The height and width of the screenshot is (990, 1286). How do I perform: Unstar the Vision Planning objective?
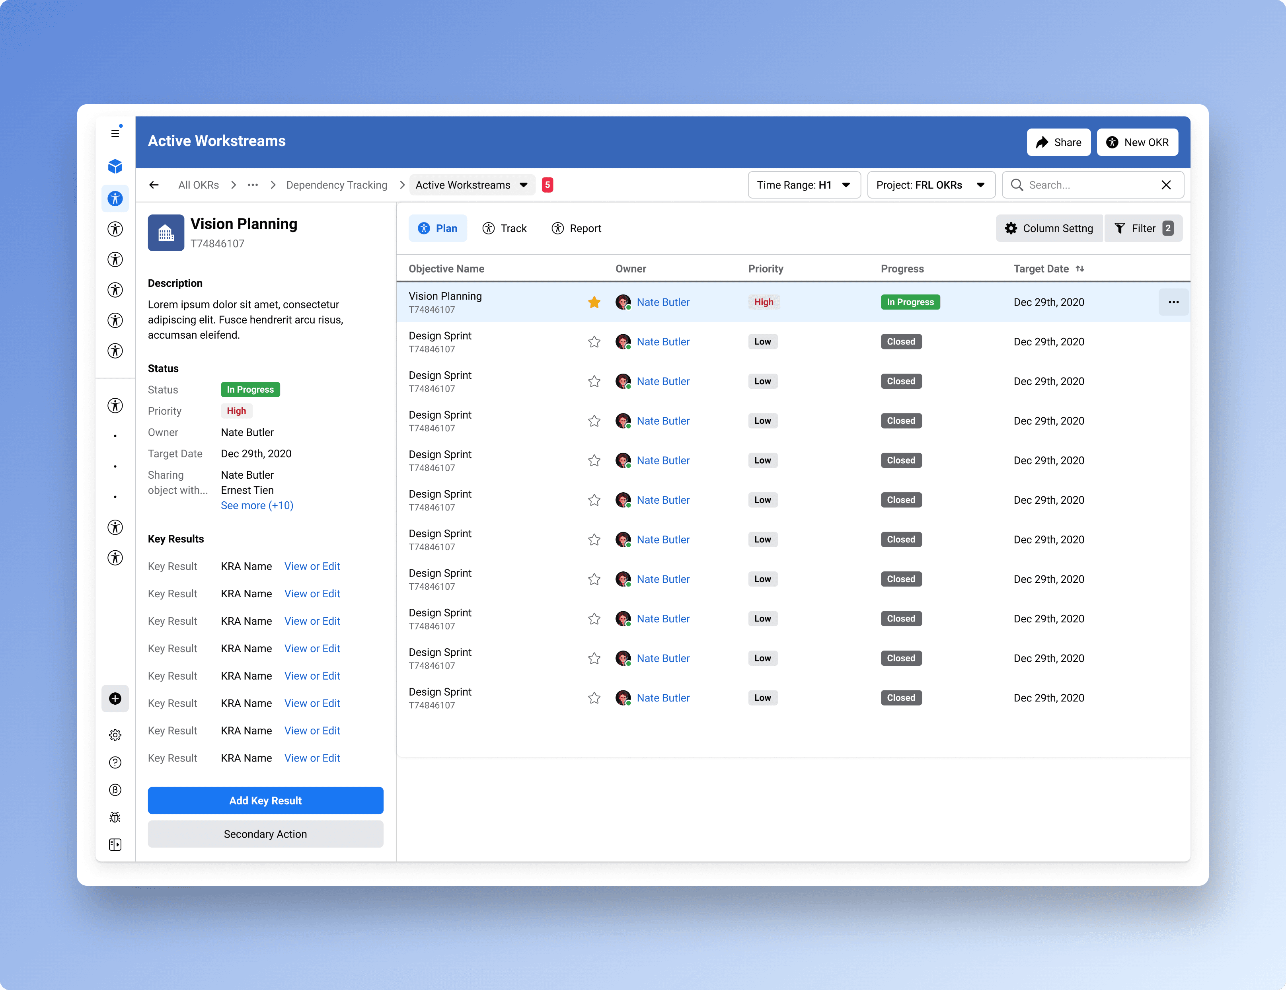point(594,302)
